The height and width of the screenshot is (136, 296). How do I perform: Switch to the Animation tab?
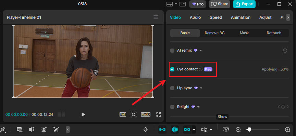point(241,17)
